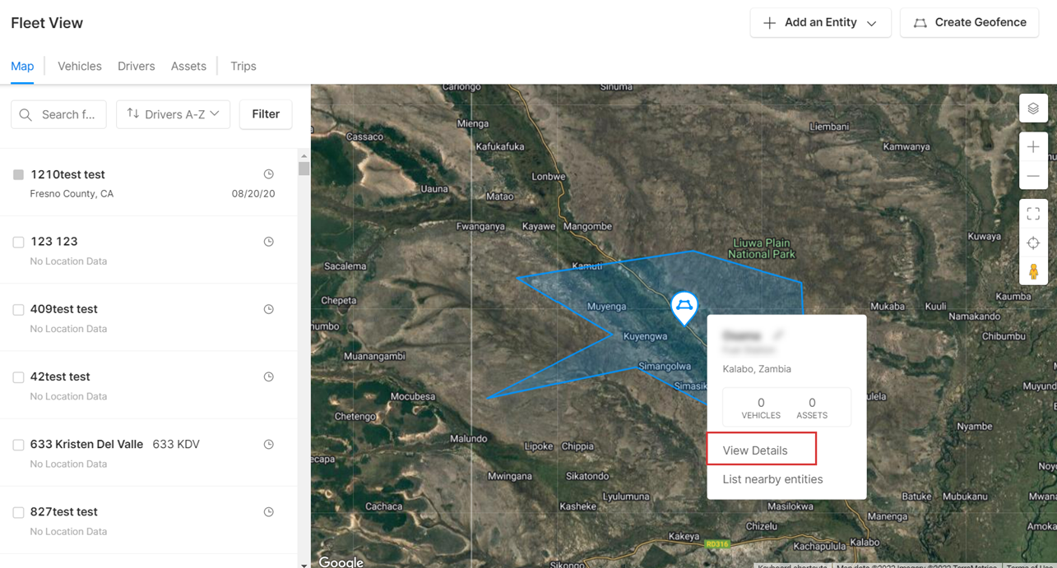Toggle fullscreen map view

point(1033,214)
